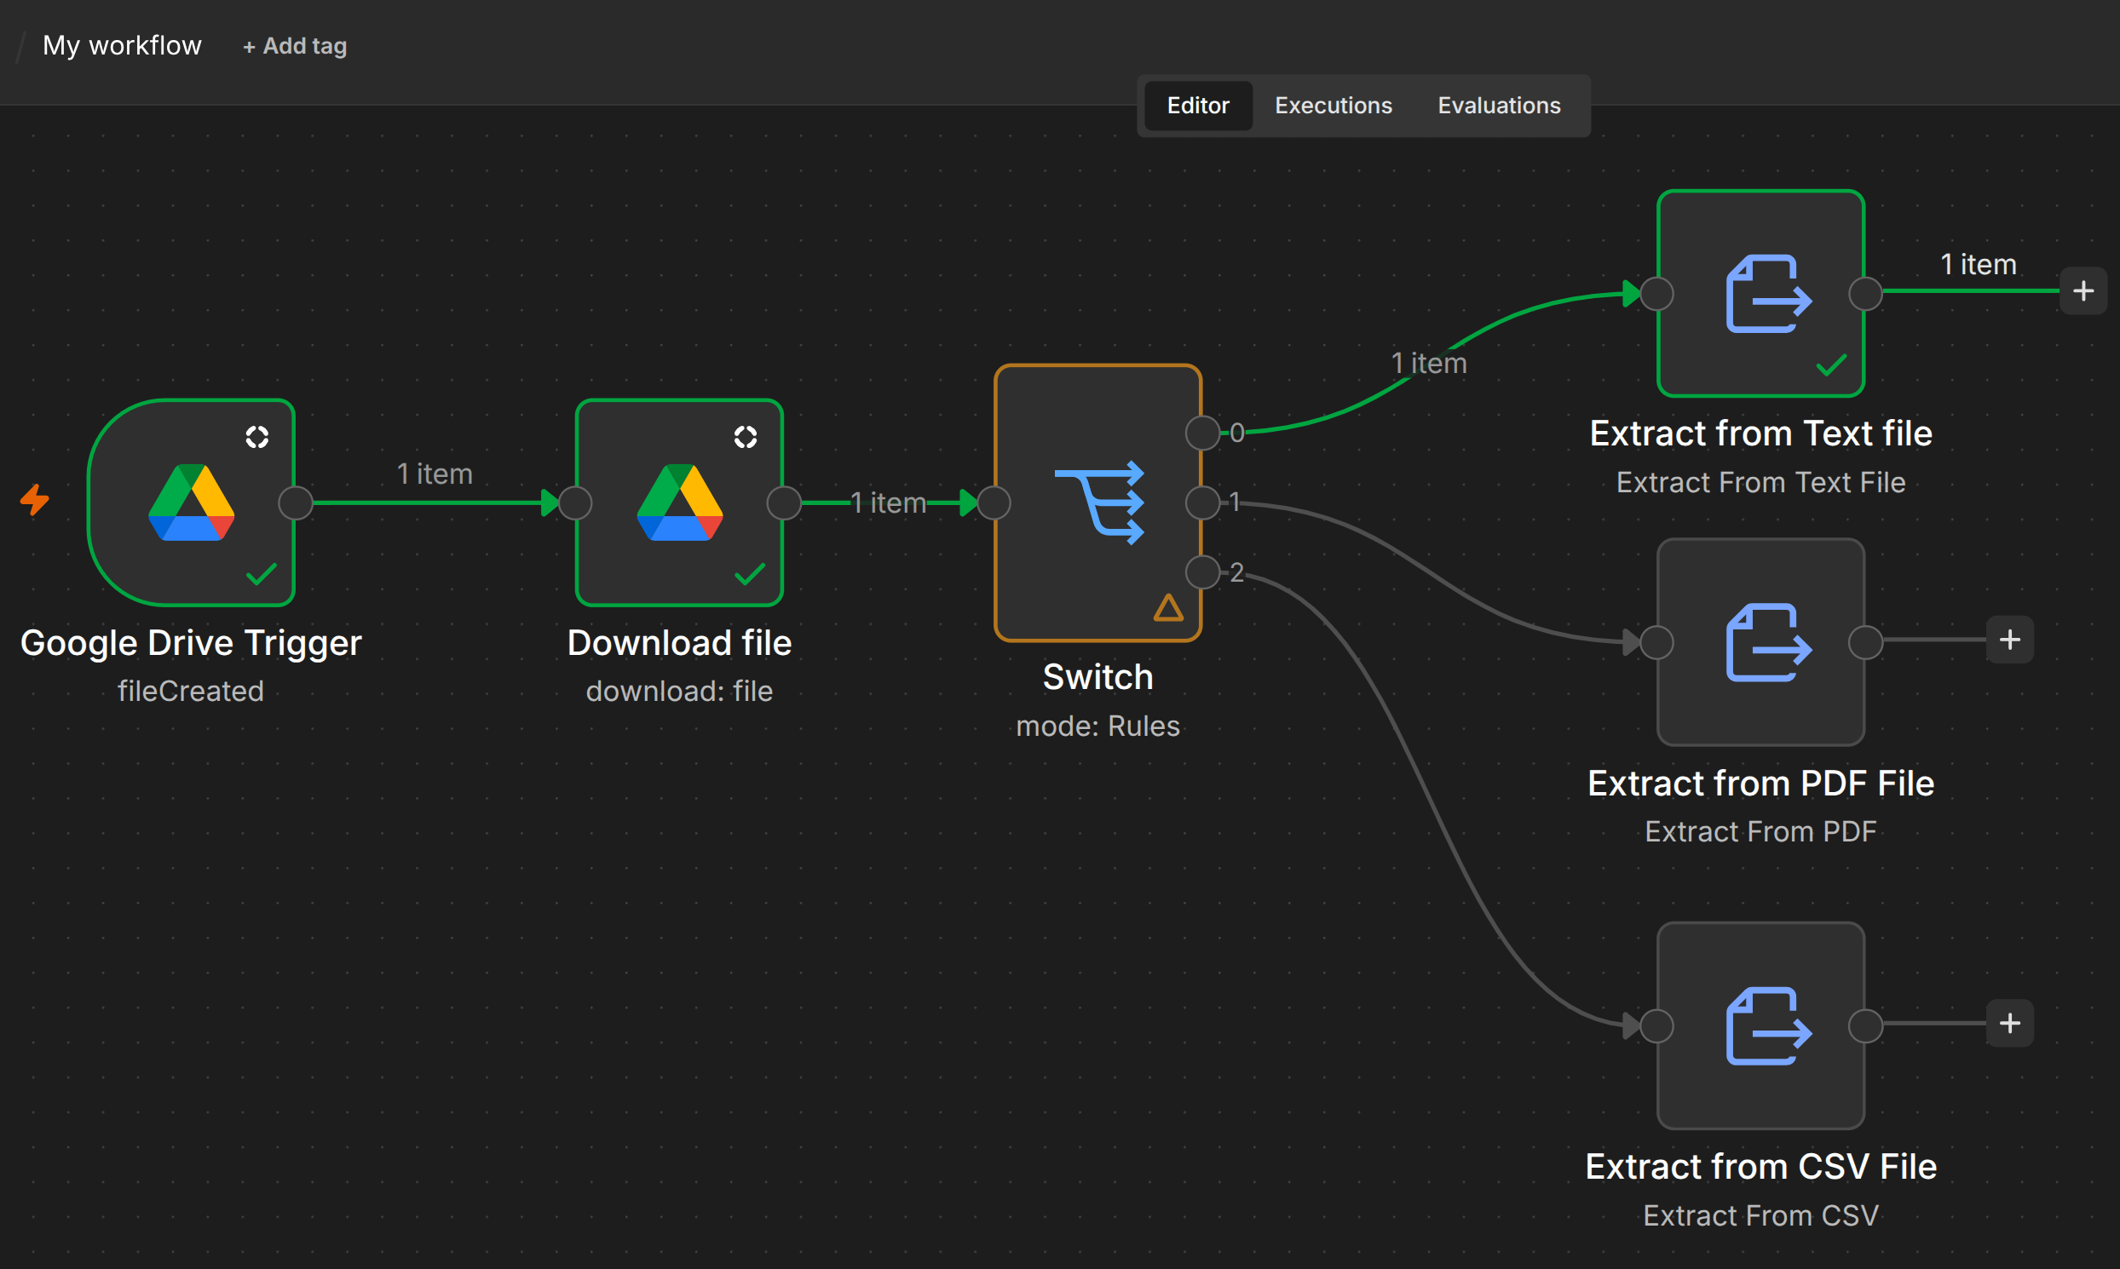This screenshot has width=2120, height=1269.
Task: Add a node after Extract from CSV File
Action: pos(2009,1023)
